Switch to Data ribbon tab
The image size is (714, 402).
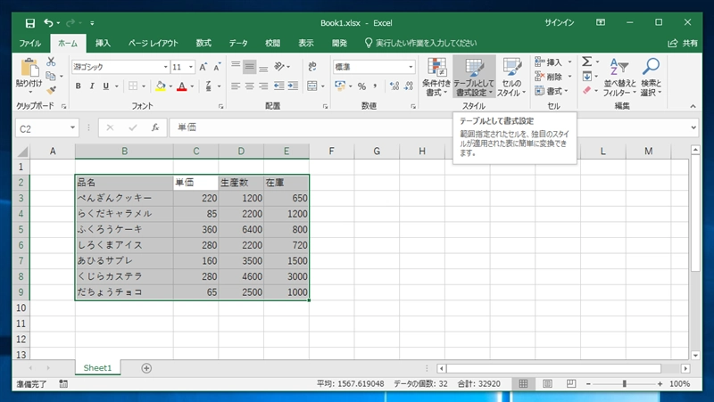(238, 43)
